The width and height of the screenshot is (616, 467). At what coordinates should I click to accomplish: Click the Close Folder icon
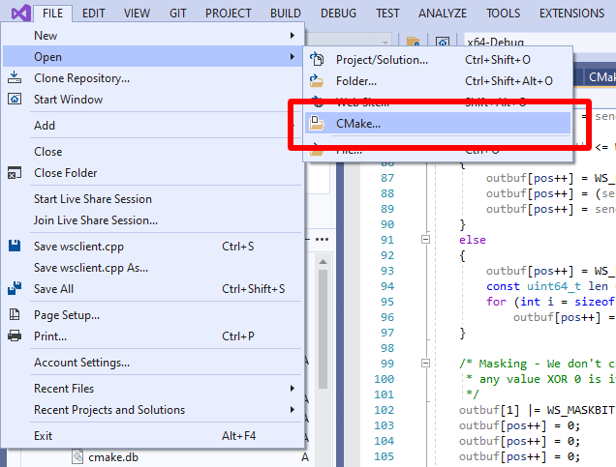15,173
